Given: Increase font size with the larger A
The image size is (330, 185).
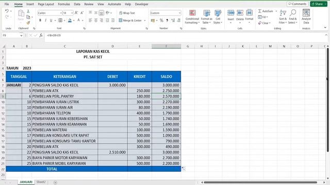Looking at the screenshot, I should 76,13.
